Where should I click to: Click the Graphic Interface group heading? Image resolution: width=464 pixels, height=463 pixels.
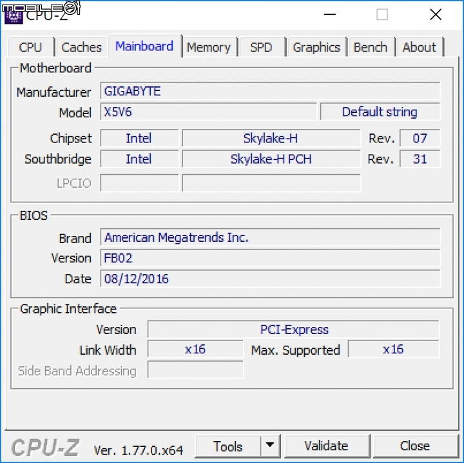68,309
